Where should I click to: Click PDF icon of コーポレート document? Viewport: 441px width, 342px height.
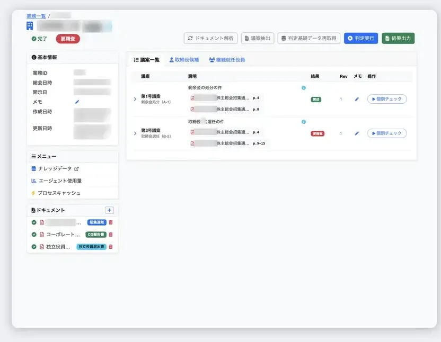pos(42,235)
